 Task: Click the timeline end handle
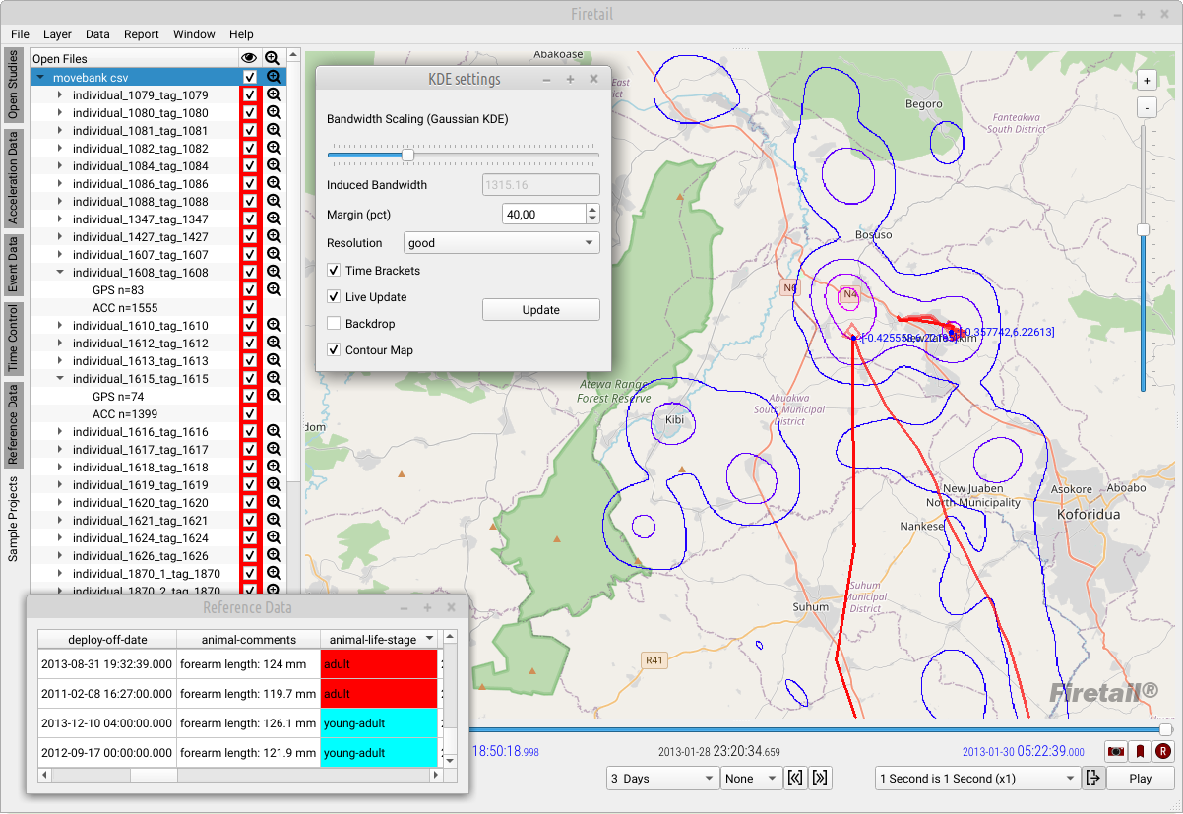tap(1166, 729)
